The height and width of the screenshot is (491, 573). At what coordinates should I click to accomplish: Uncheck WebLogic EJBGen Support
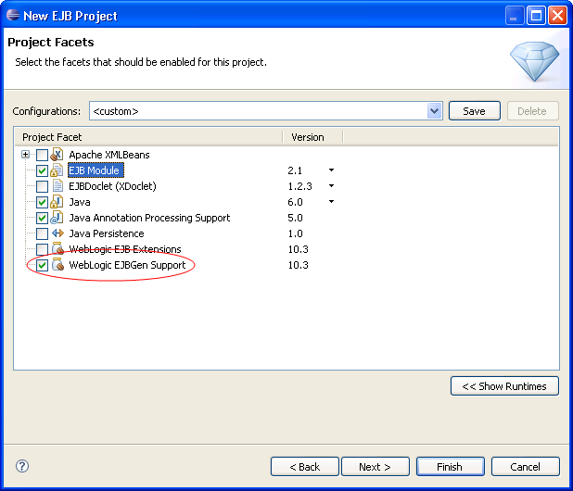[x=42, y=265]
